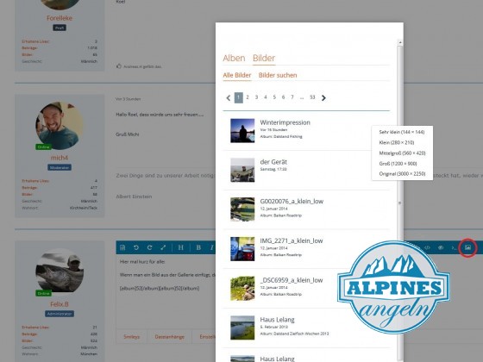Jump to page 4 of images
The height and width of the screenshot is (362, 483).
[x=266, y=97]
